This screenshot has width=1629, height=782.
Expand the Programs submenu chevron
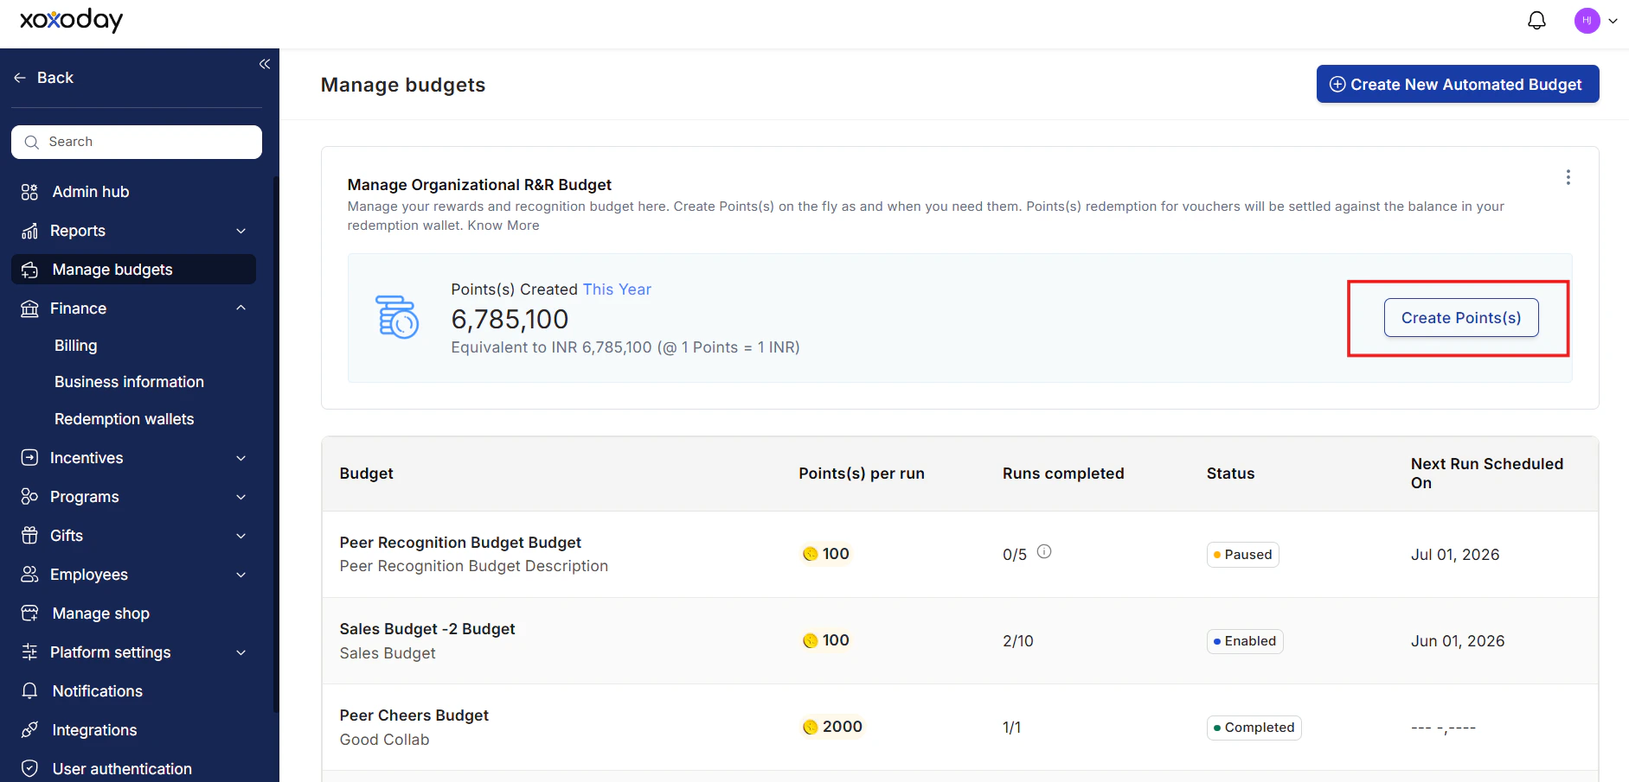pyautogui.click(x=241, y=497)
